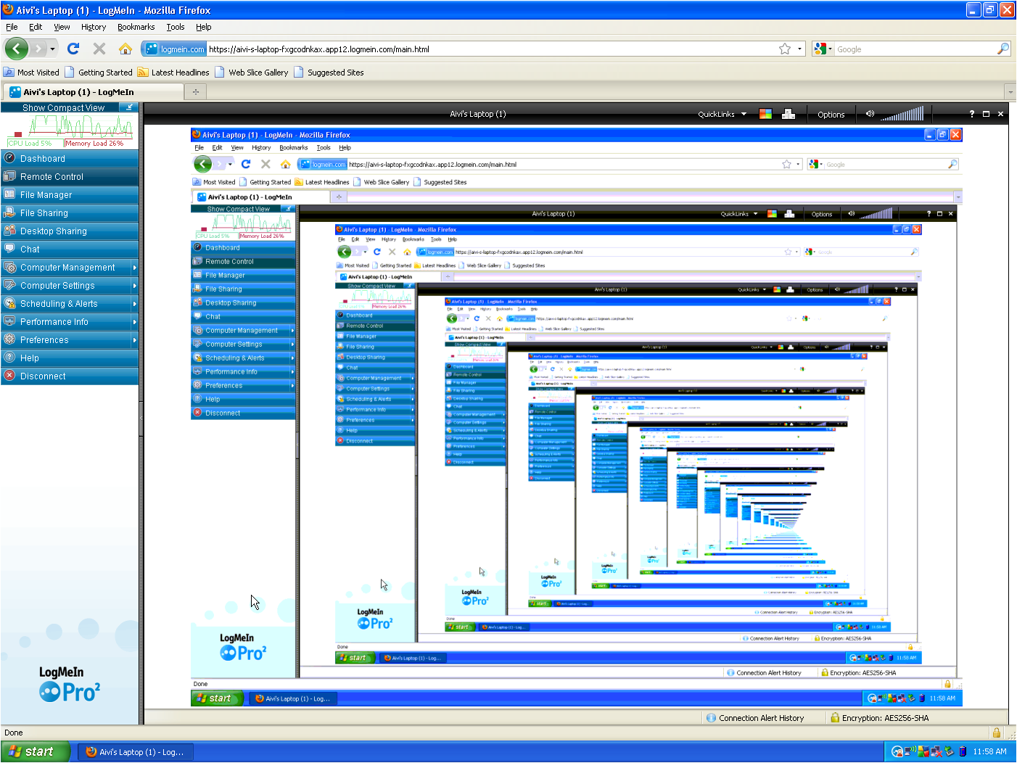Click the magnifier in the outermost Google search box
This screenshot has width=1017, height=763.
(x=1003, y=49)
